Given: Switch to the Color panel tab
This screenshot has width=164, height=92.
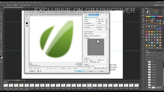Looking at the screenshot, I should coord(147,8).
